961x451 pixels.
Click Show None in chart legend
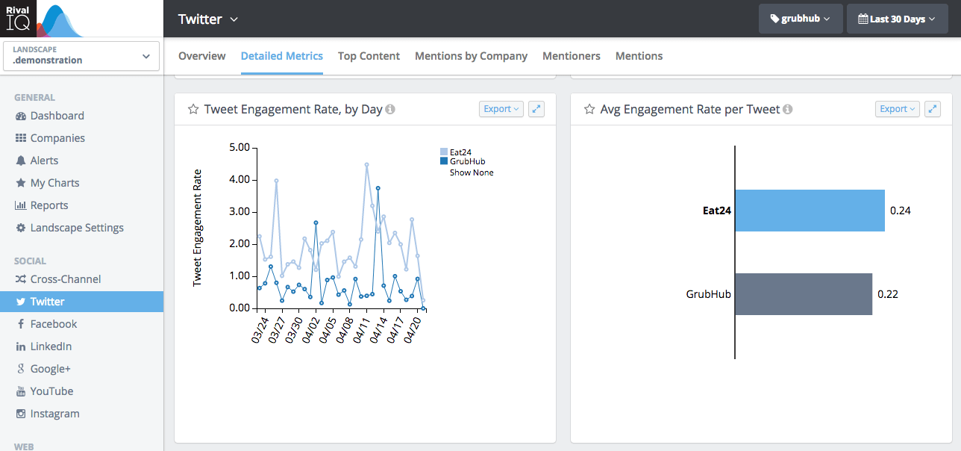point(472,172)
